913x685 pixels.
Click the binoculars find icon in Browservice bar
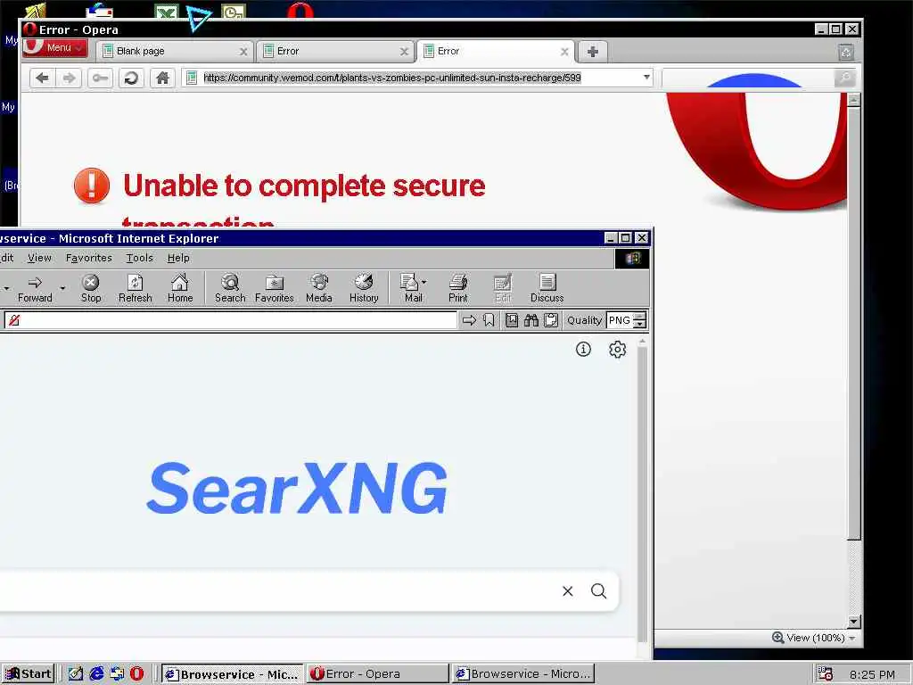tap(531, 320)
